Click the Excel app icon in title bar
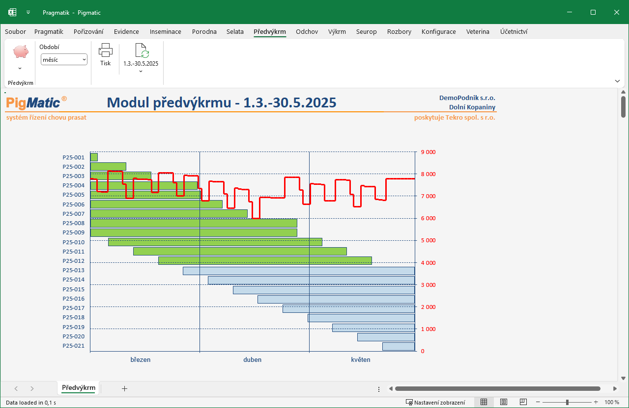The width and height of the screenshot is (629, 408). point(12,12)
